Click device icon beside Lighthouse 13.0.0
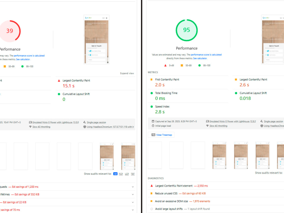The image size is (284, 213). 30,122
